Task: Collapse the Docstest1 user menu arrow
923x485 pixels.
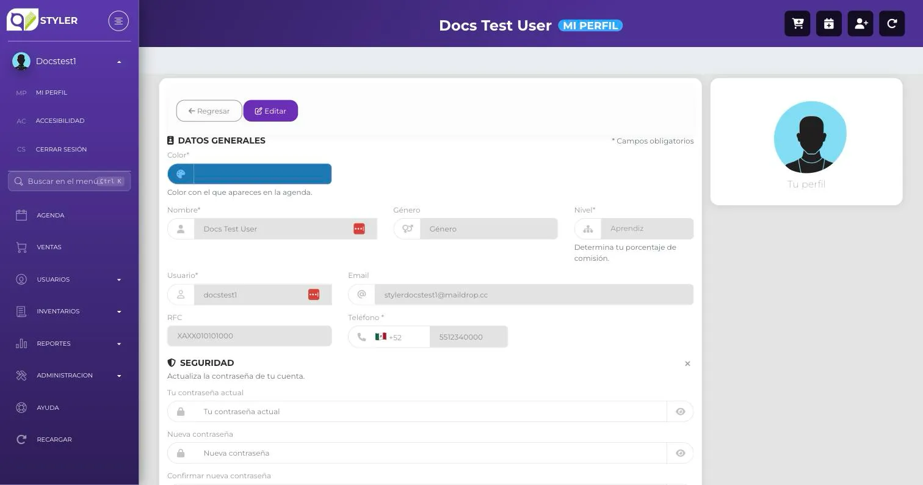Action: [119, 62]
